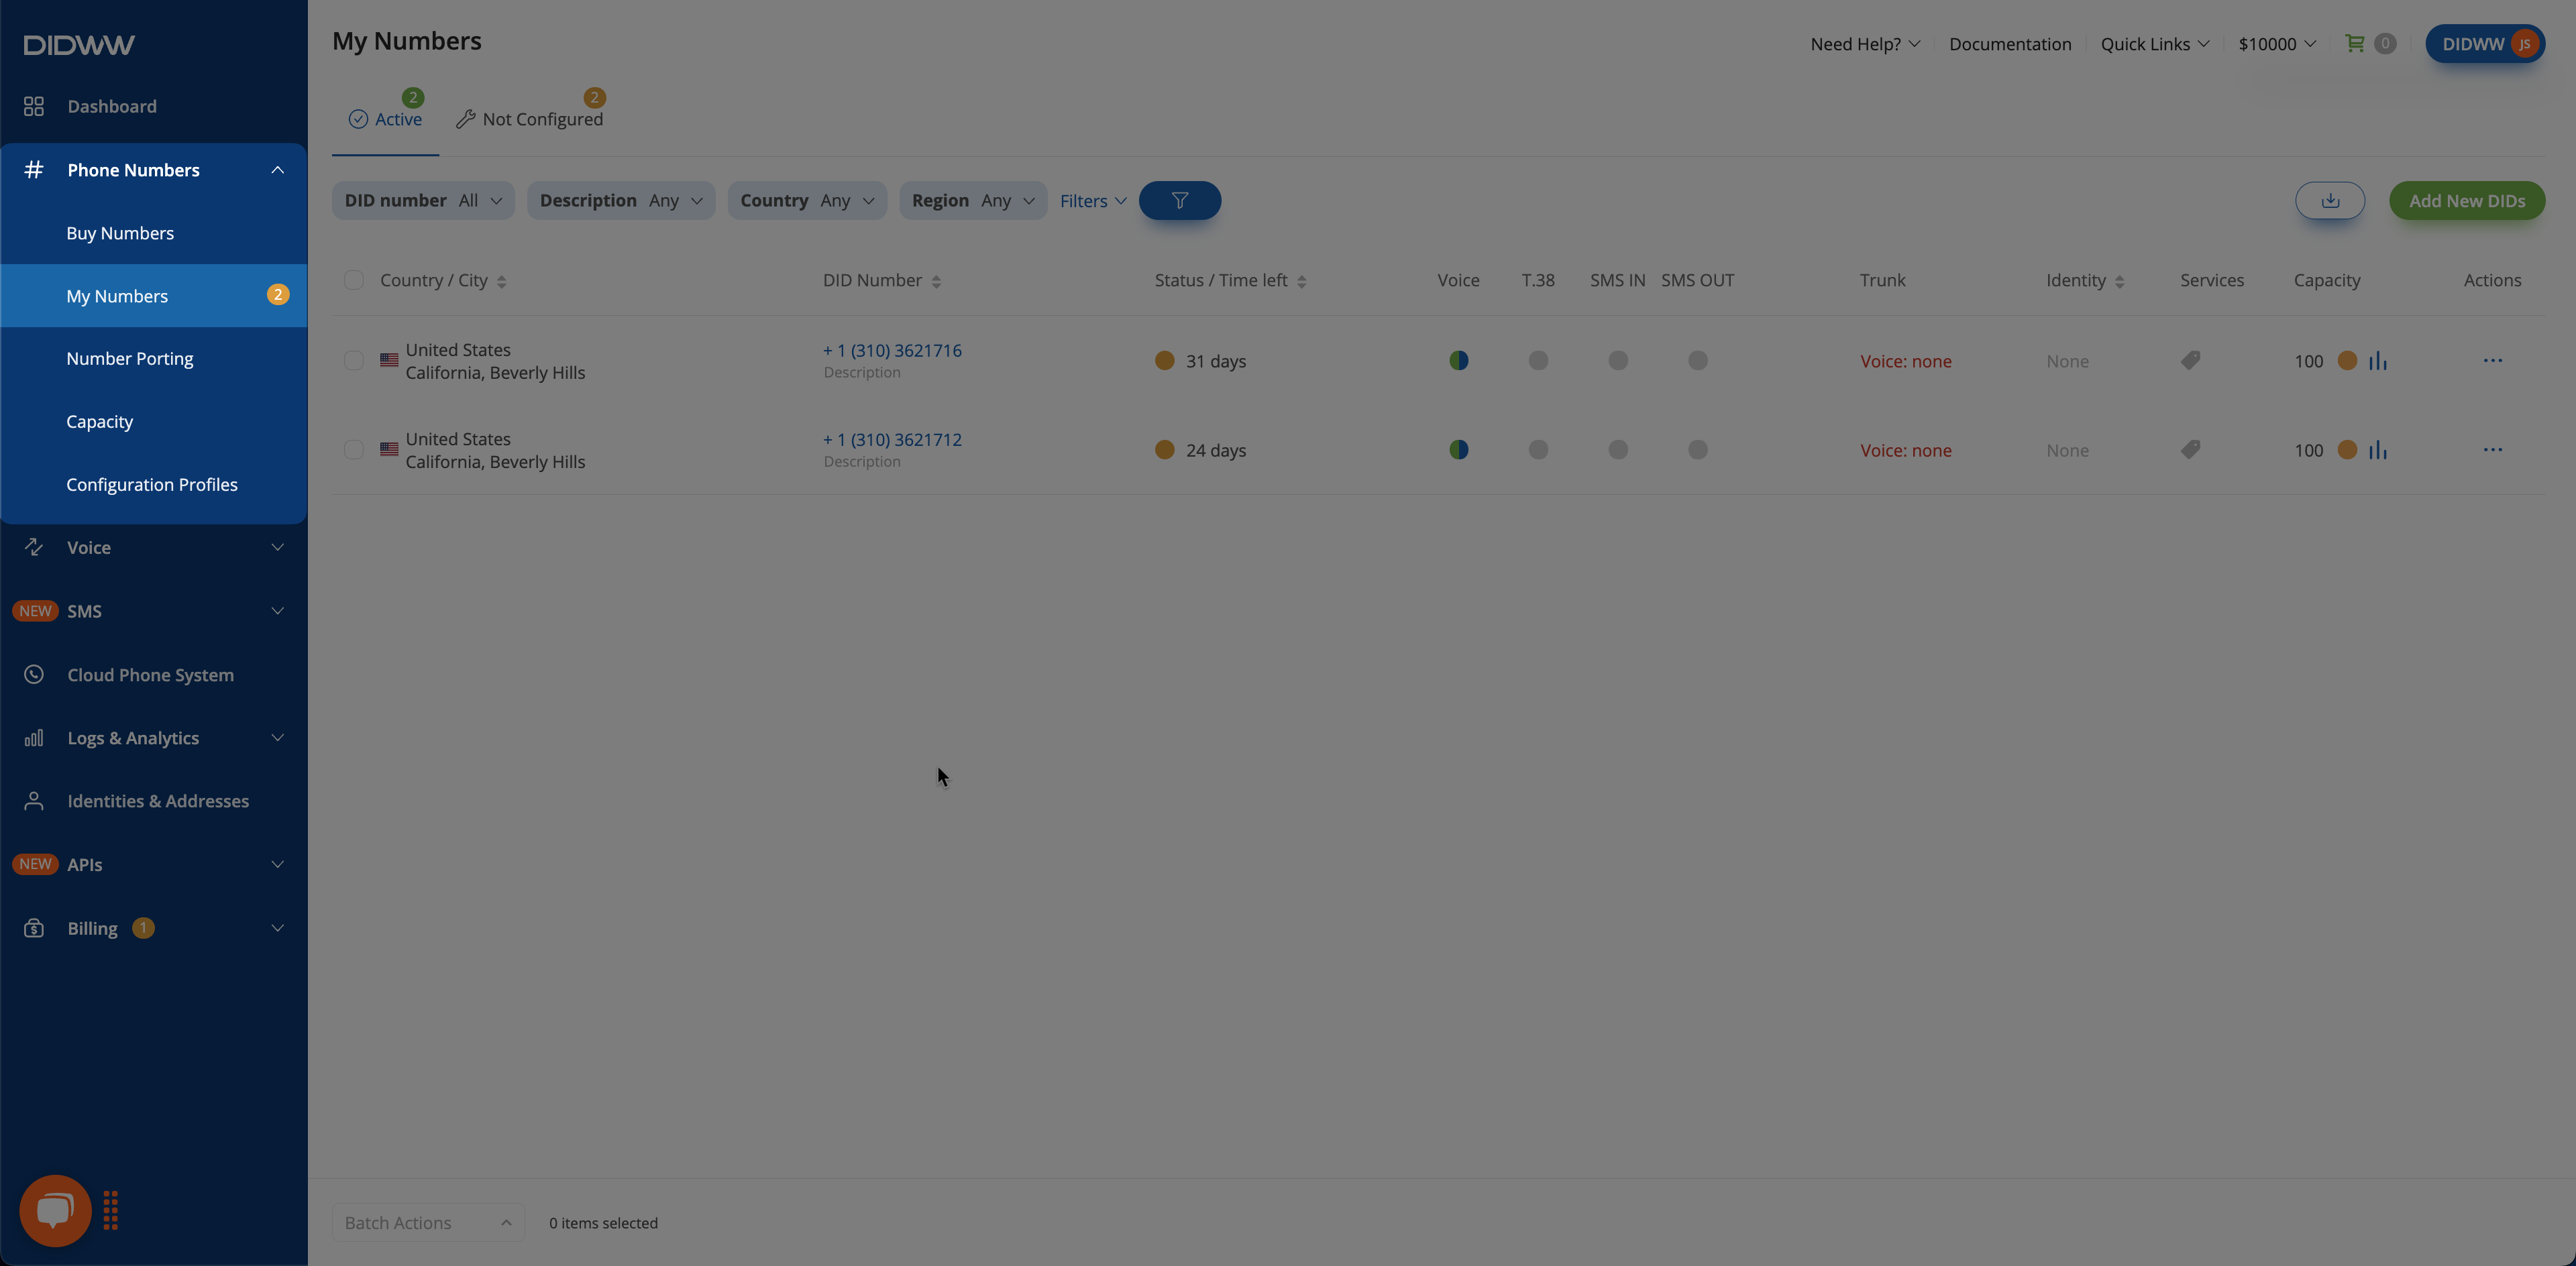The height and width of the screenshot is (1266, 2576).
Task: Click voice status indicator for 3621716
Action: click(1458, 361)
